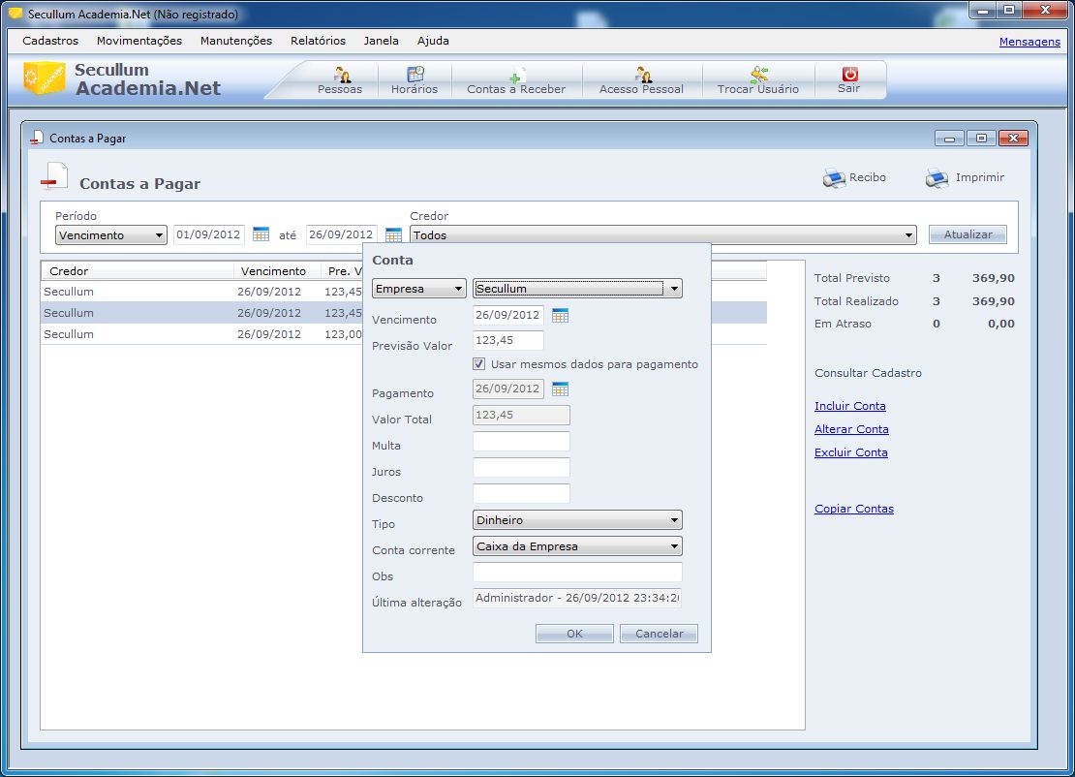Open the Cadastros menu
The image size is (1075, 777).
50,41
